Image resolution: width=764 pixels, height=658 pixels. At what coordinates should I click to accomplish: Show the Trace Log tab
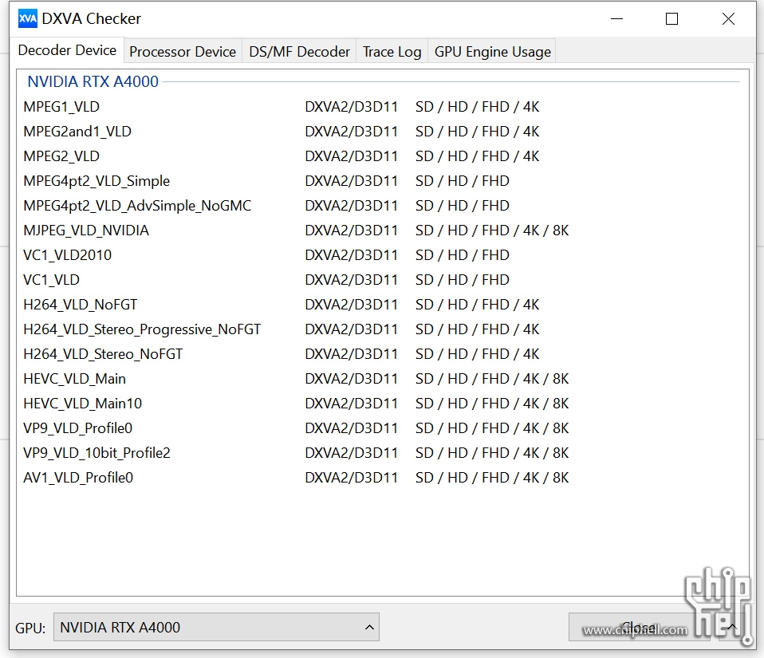pos(392,52)
